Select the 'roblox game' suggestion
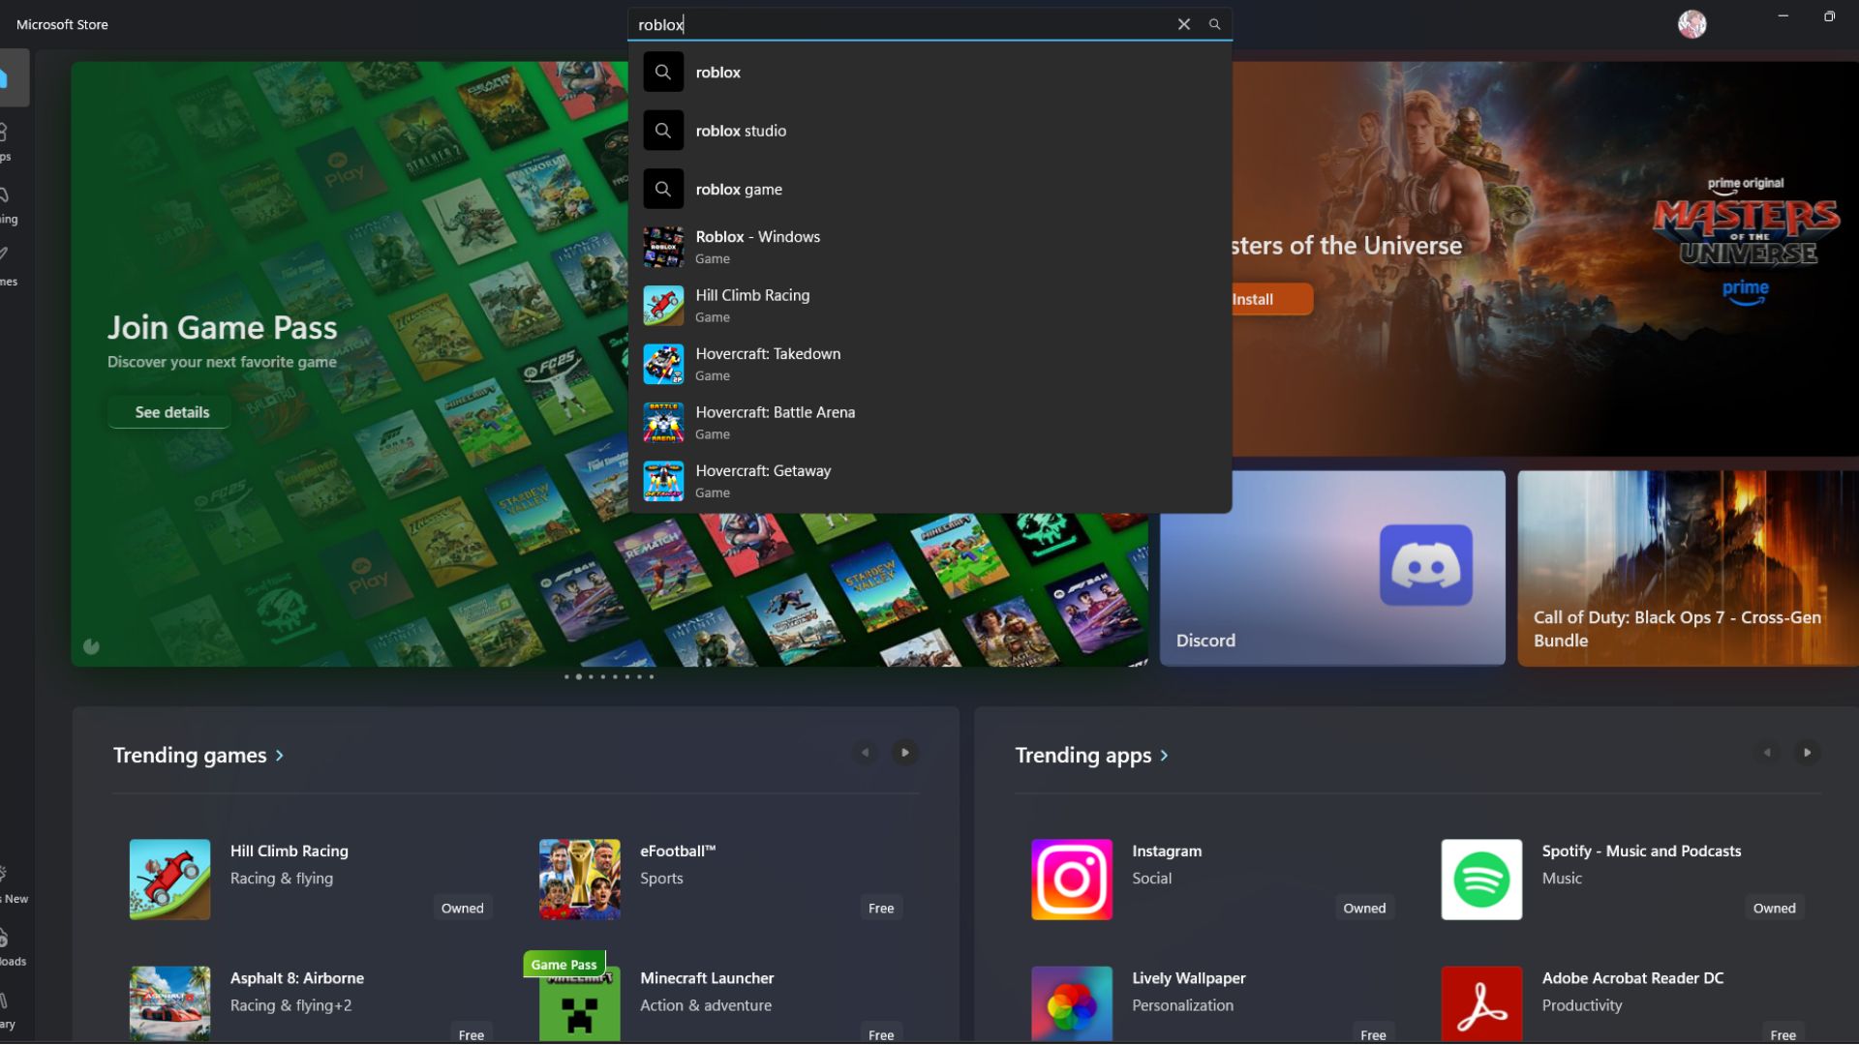 point(929,190)
